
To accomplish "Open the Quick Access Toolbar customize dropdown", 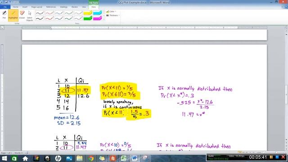I will click(20, 2).
